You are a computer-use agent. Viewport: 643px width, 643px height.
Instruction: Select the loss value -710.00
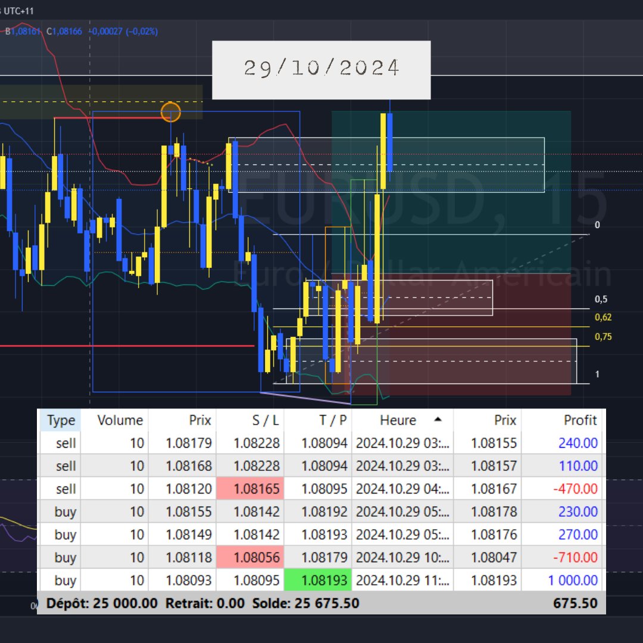[x=575, y=558]
